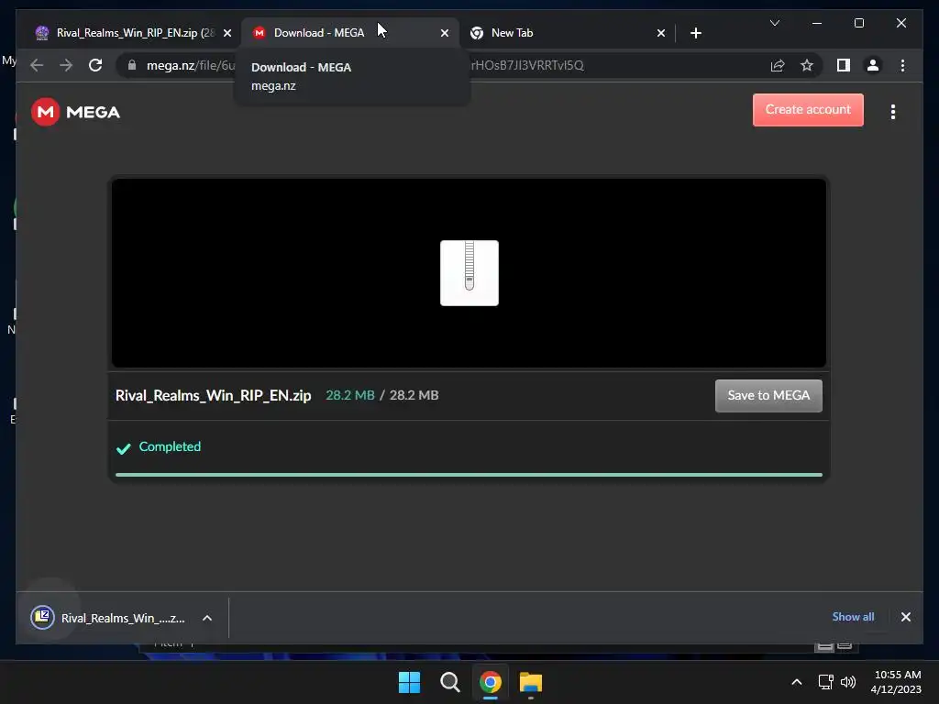The height and width of the screenshot is (704, 939).
Task: Click the Completed status text
Action: [x=170, y=446]
